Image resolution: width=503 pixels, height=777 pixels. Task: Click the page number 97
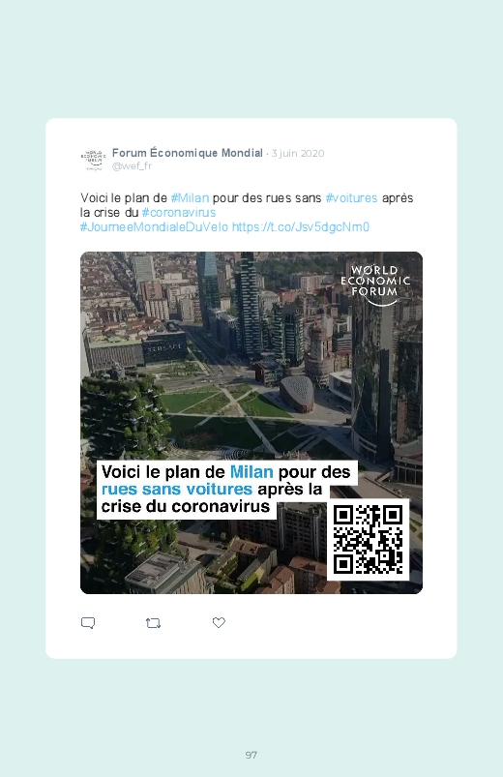(x=251, y=755)
